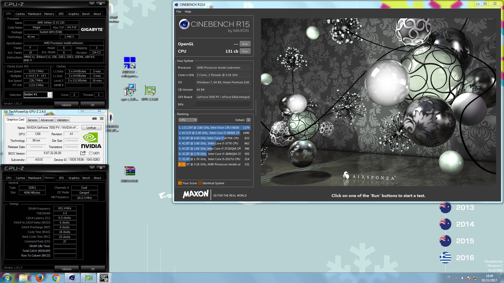Open the Action Center flag icon
The image size is (504, 283).
tap(469, 278)
